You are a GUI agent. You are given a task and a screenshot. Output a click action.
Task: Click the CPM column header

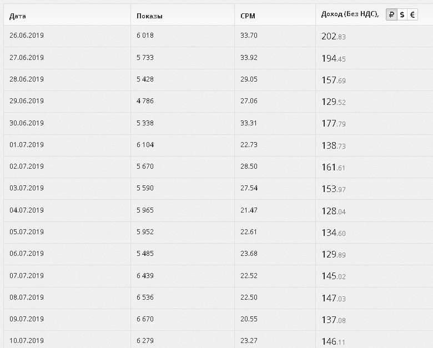(248, 16)
